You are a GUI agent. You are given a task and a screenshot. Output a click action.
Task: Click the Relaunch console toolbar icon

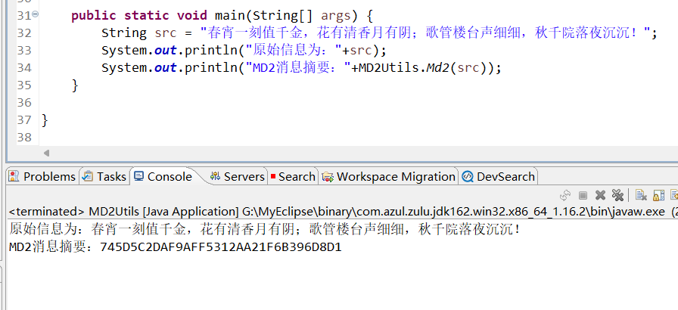pyautogui.click(x=565, y=196)
